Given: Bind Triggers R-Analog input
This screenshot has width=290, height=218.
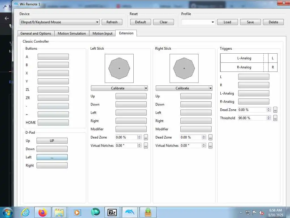Looking at the screenshot, I should 253,101.
